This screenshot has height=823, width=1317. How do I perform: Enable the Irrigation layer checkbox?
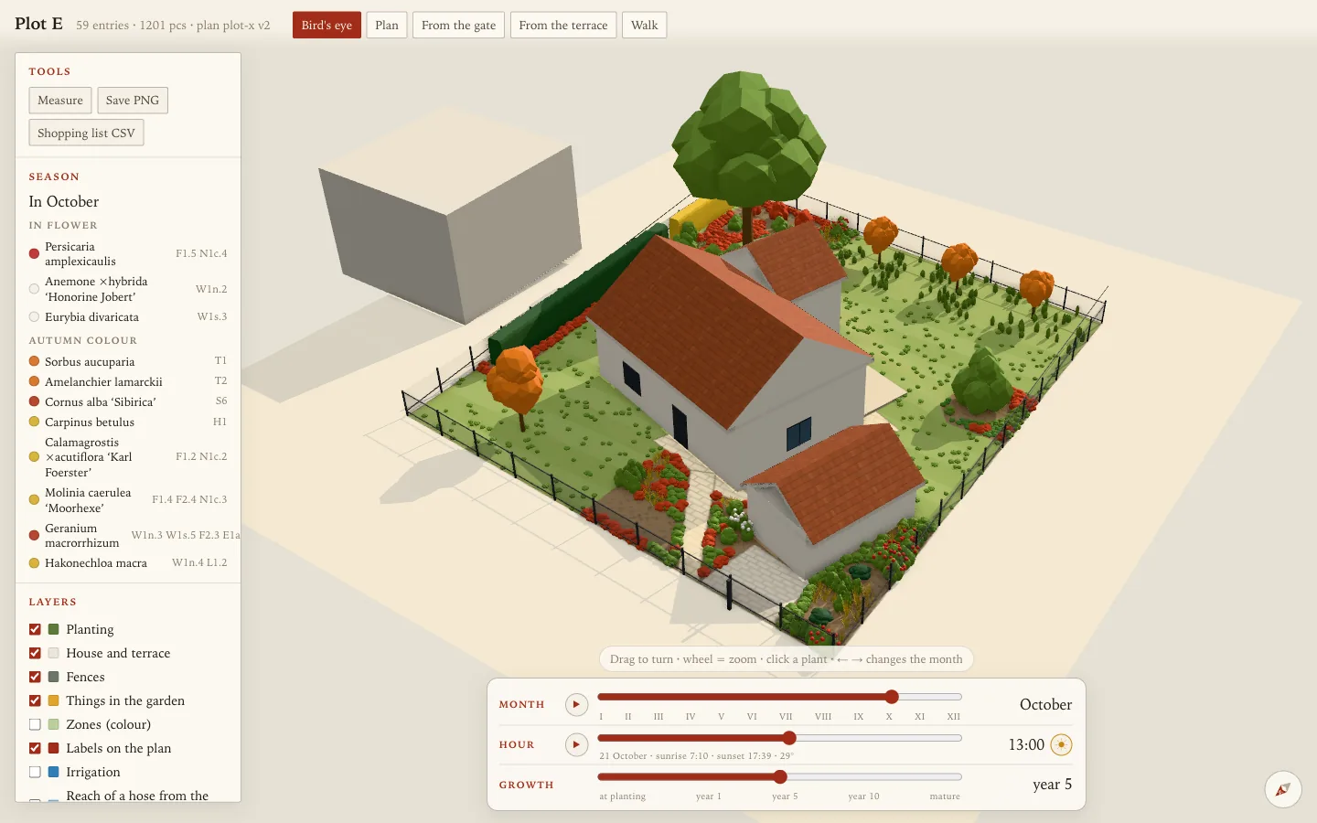click(x=35, y=772)
